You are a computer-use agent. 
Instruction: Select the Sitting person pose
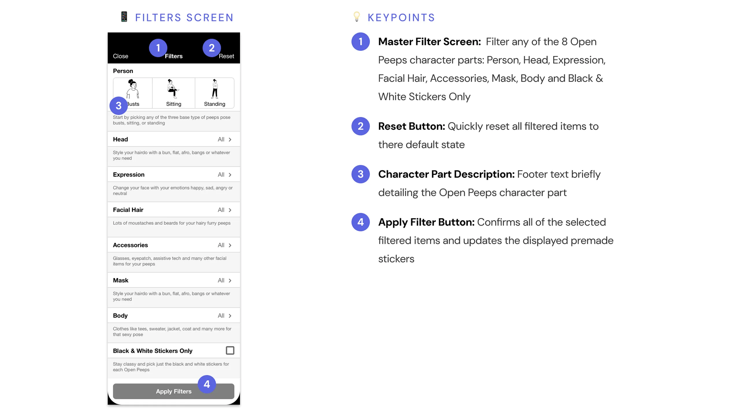173,93
